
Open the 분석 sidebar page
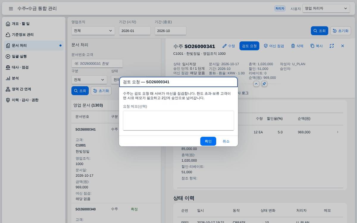pyautogui.click(x=34, y=78)
